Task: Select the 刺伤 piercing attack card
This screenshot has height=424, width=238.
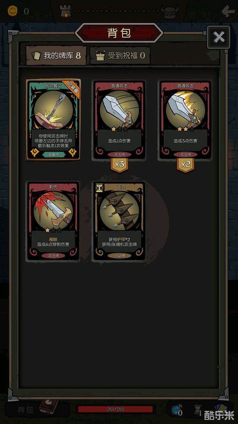Action: pyautogui.click(x=53, y=222)
